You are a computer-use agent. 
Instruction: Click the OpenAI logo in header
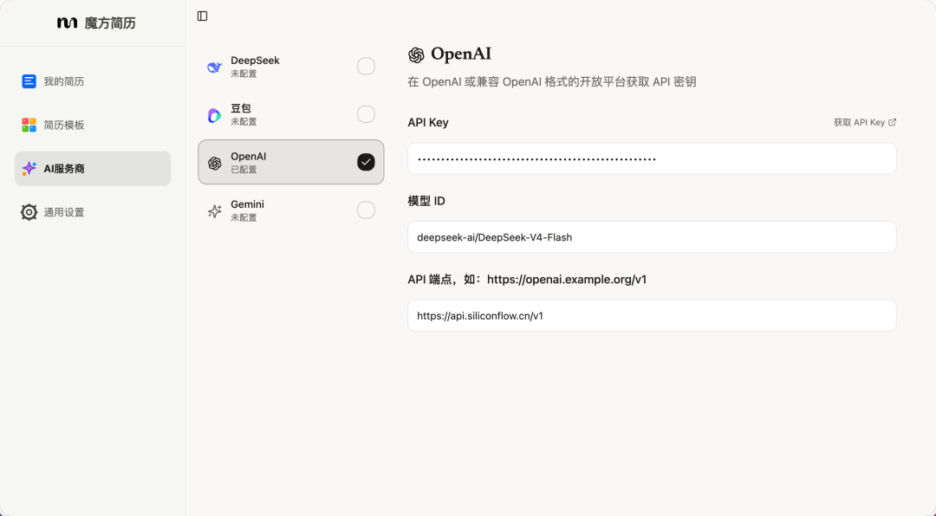pyautogui.click(x=416, y=55)
